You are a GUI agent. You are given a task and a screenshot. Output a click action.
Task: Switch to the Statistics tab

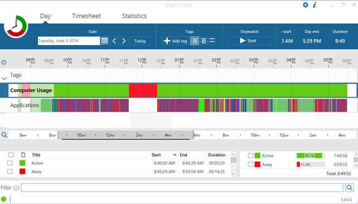134,16
